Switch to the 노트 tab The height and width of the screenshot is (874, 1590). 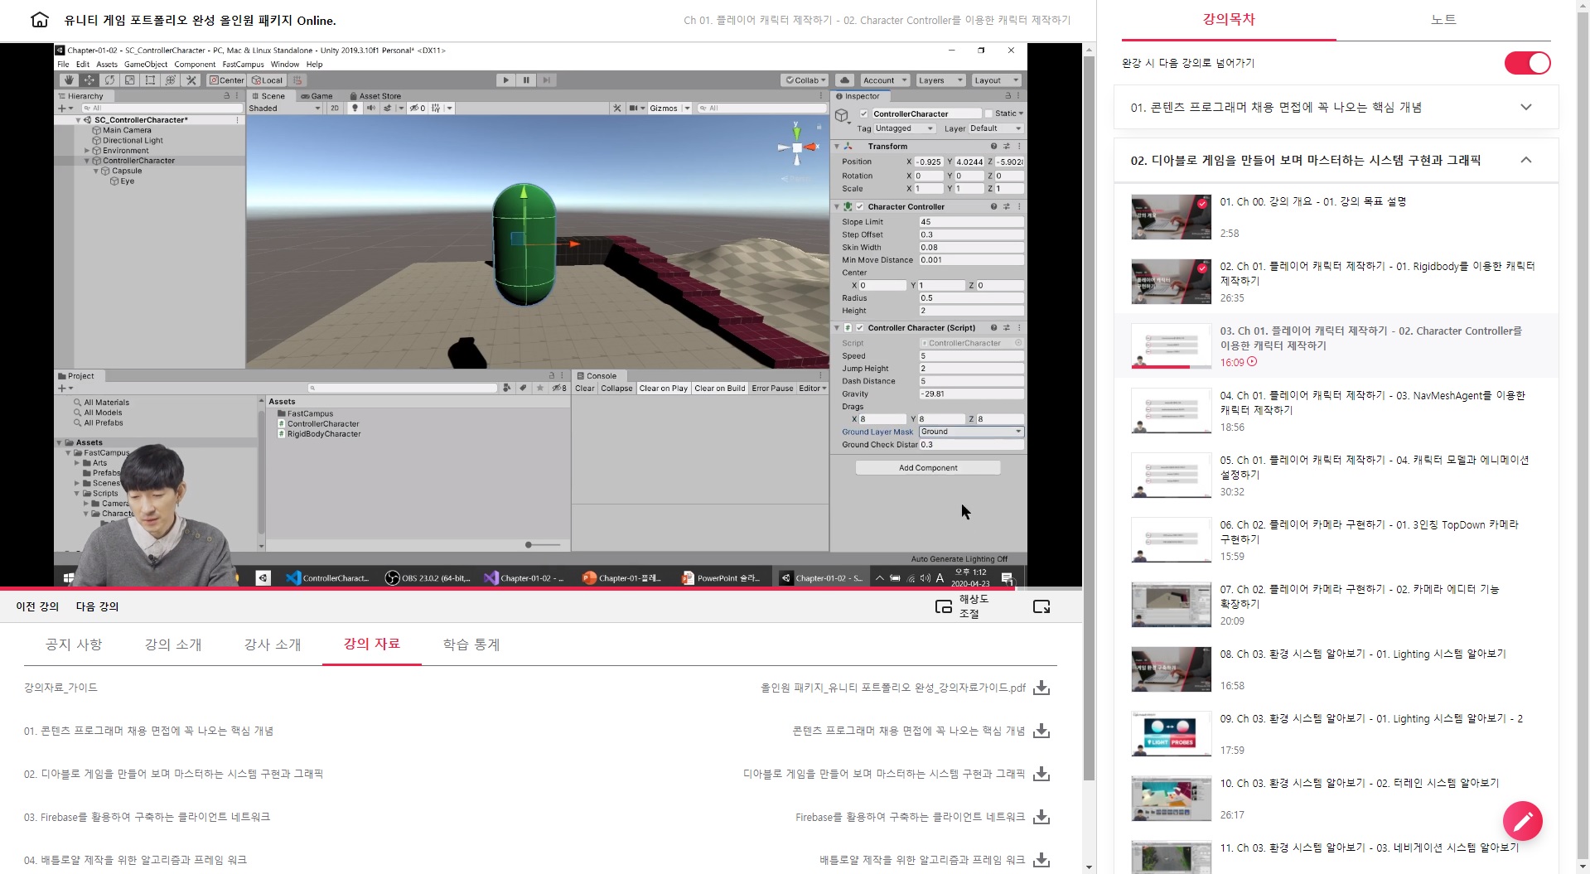1443,20
